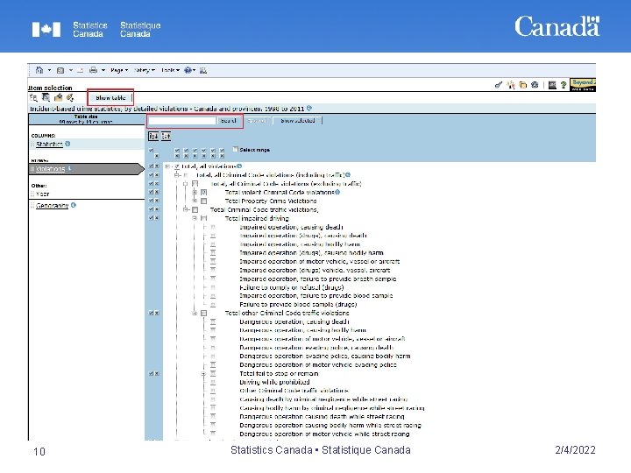Select row 'Dangerous operation, causing death'
631x473 pixels.
294,322
